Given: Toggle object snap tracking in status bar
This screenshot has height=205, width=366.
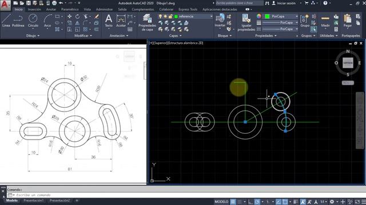Looking at the screenshot, I should (x=279, y=202).
